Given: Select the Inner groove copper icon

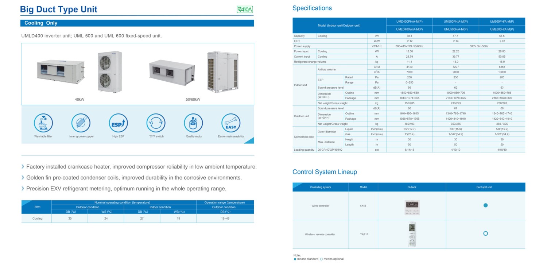Looking at the screenshot, I should pyautogui.click(x=81, y=123).
